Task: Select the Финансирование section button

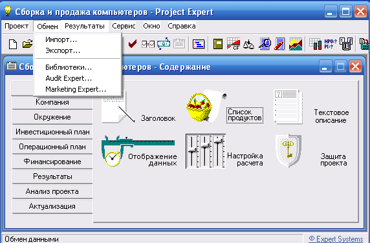Action: [x=52, y=162]
